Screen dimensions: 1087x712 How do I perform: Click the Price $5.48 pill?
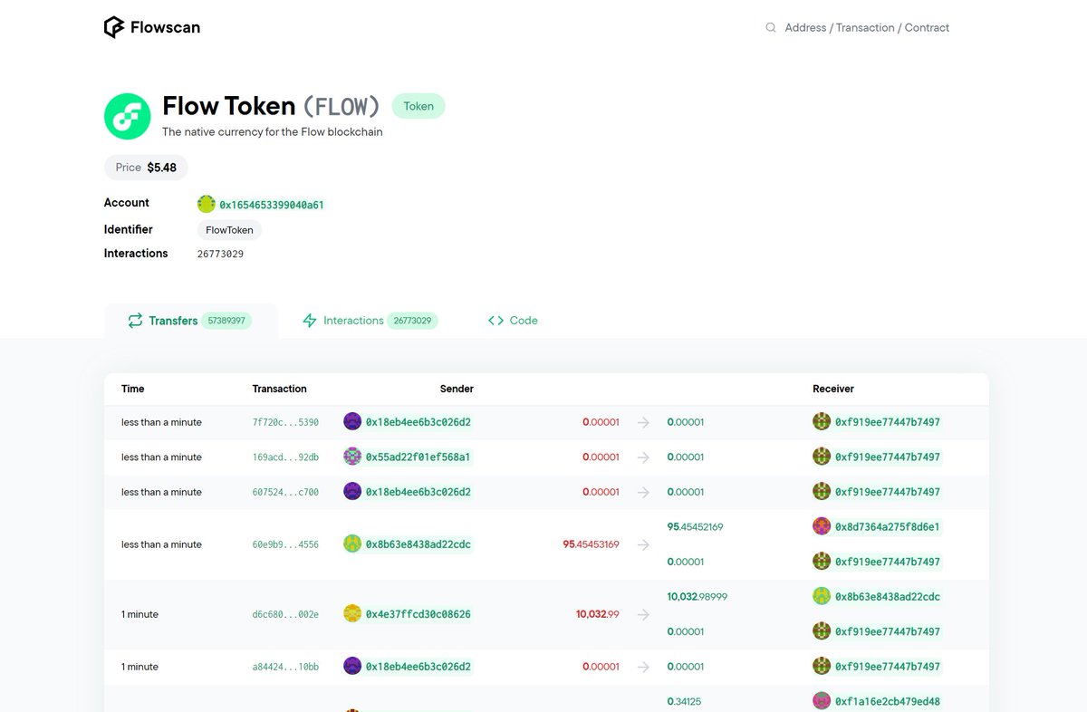click(x=146, y=168)
